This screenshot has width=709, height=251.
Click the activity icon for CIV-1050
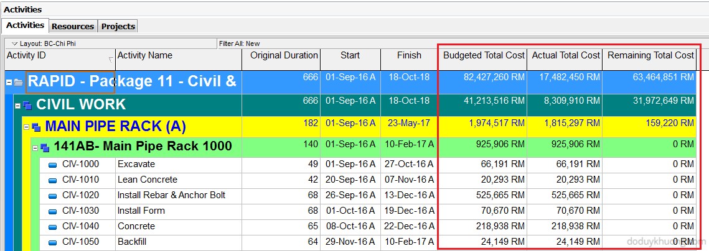53,242
